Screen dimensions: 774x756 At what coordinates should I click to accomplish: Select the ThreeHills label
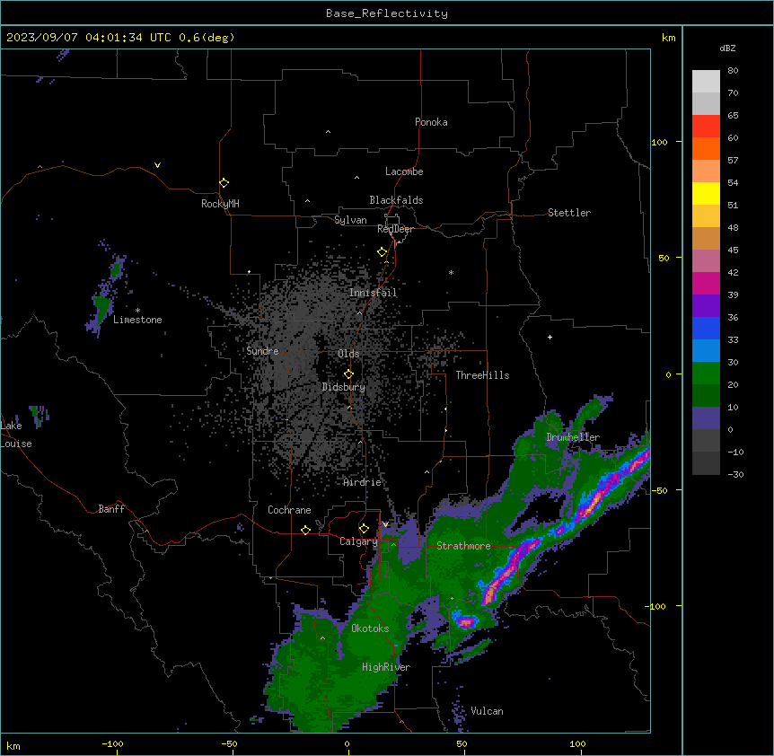click(482, 375)
